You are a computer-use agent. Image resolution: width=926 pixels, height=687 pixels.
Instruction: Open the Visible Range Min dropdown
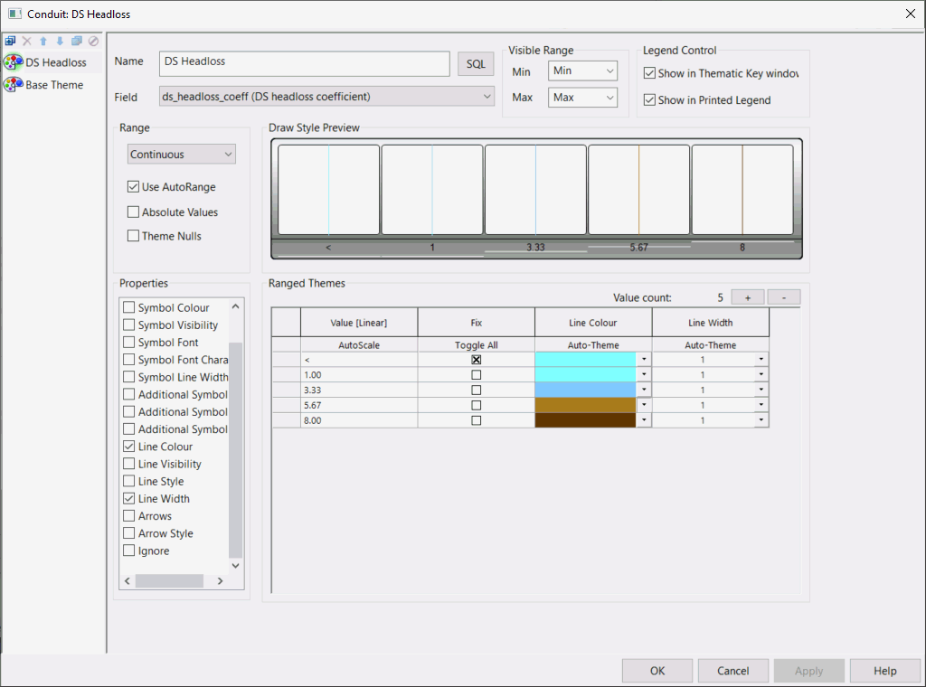pyautogui.click(x=583, y=71)
